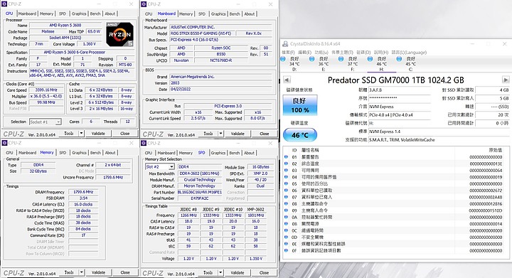Click the status dot of SMART attribute 07

pyautogui.click(x=286, y=197)
